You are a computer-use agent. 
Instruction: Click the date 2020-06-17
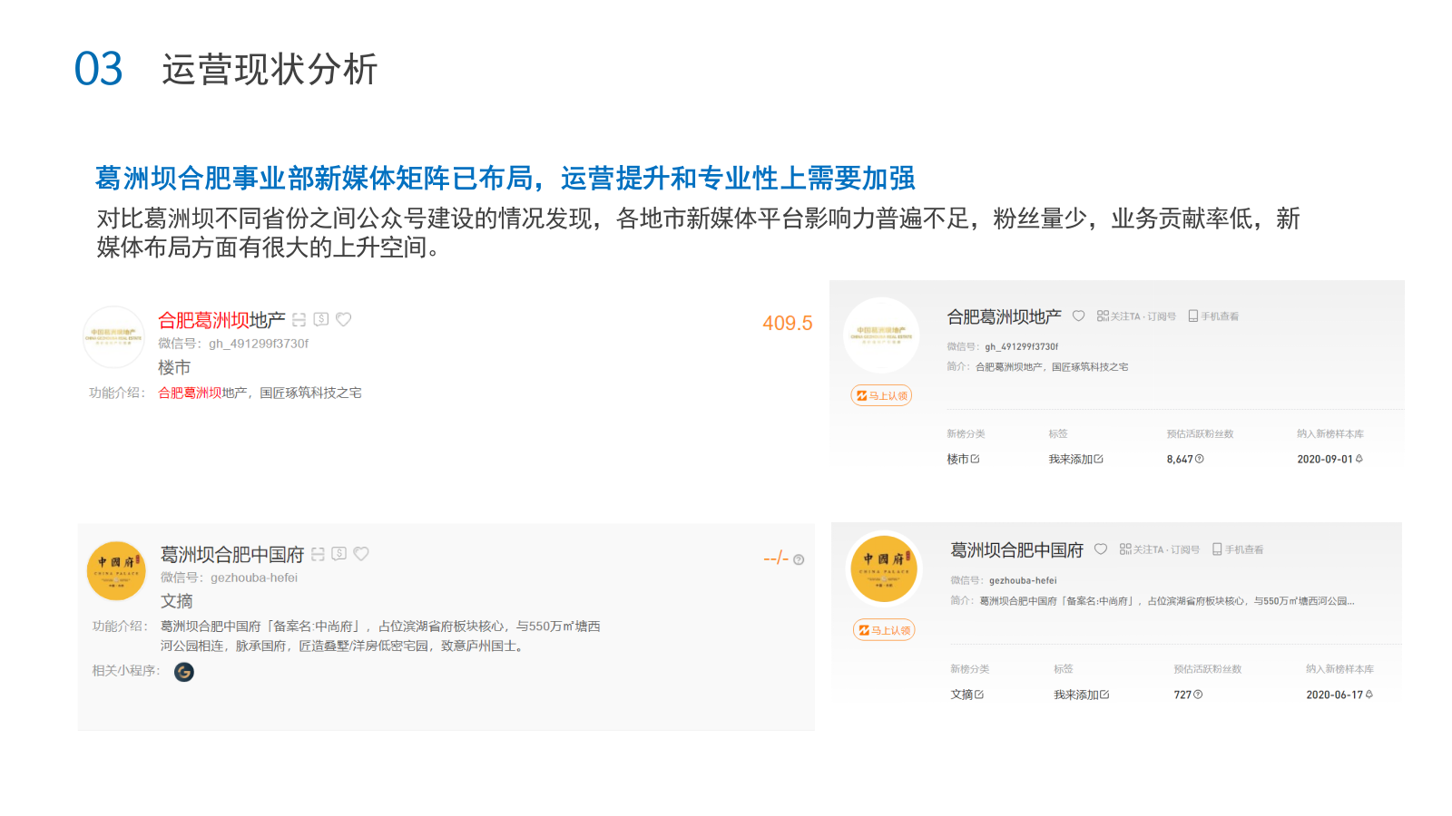(x=1334, y=695)
